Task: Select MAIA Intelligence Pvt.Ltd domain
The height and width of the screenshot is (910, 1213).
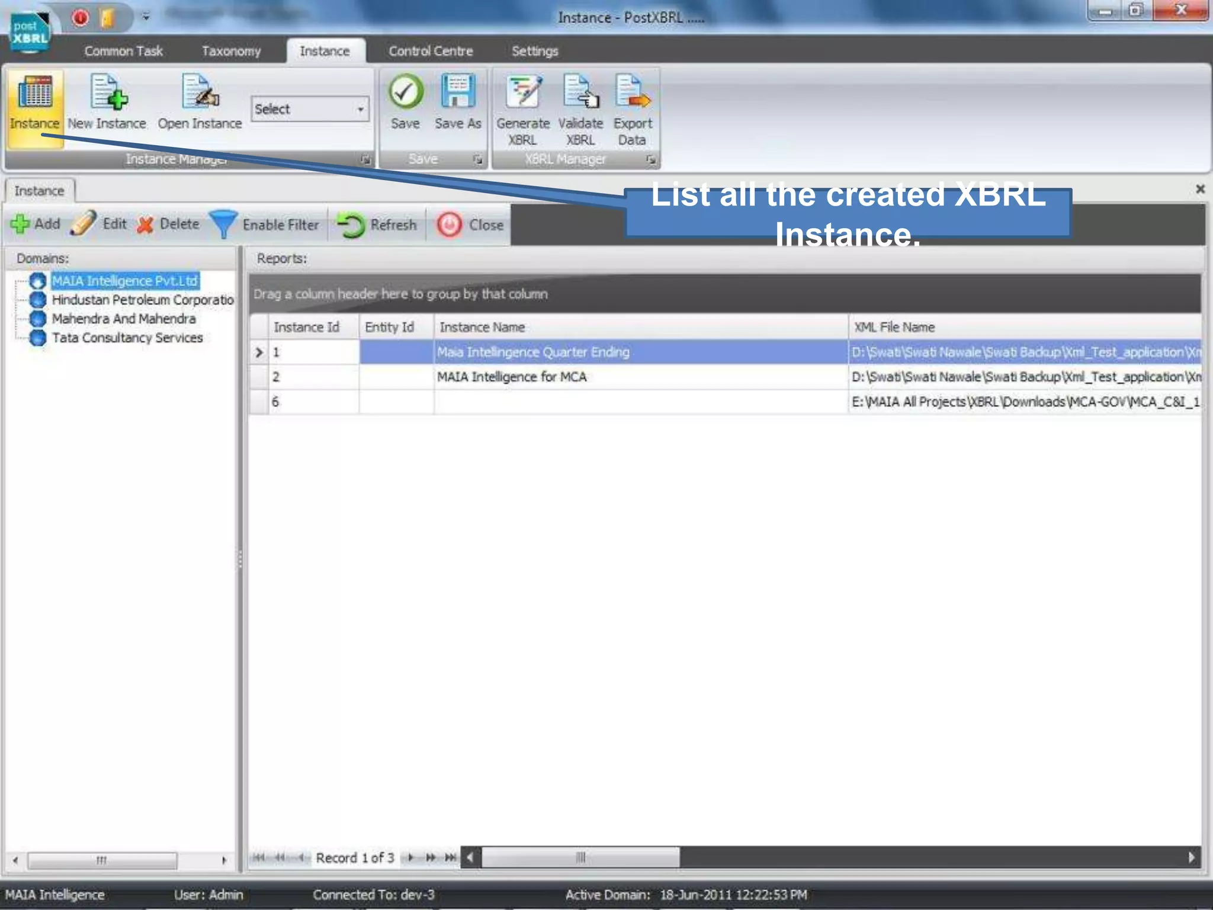Action: (x=125, y=281)
